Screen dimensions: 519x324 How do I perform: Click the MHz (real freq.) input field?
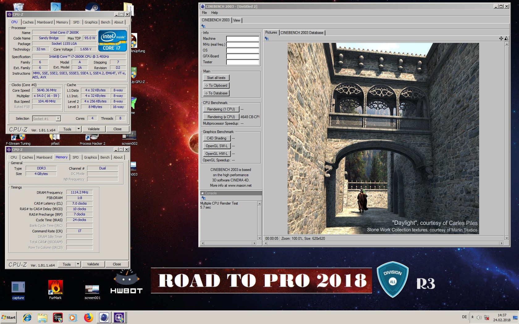[x=243, y=44]
